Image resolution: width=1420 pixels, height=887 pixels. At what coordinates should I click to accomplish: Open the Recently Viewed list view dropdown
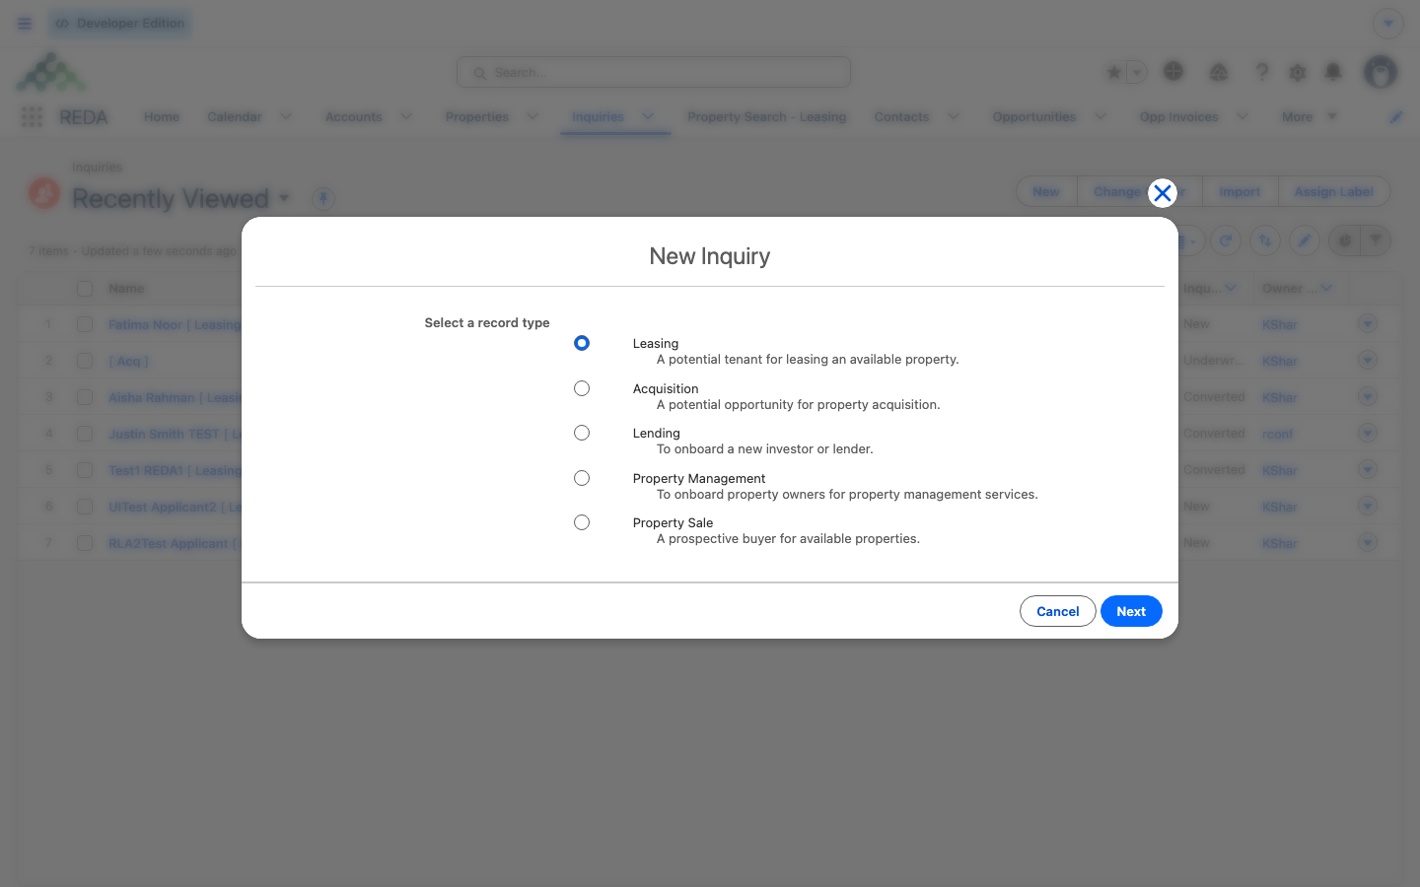pos(284,198)
